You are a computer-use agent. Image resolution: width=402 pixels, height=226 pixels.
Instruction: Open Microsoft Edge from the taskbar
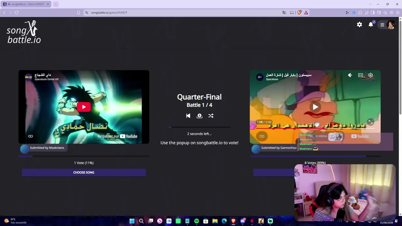point(224,221)
